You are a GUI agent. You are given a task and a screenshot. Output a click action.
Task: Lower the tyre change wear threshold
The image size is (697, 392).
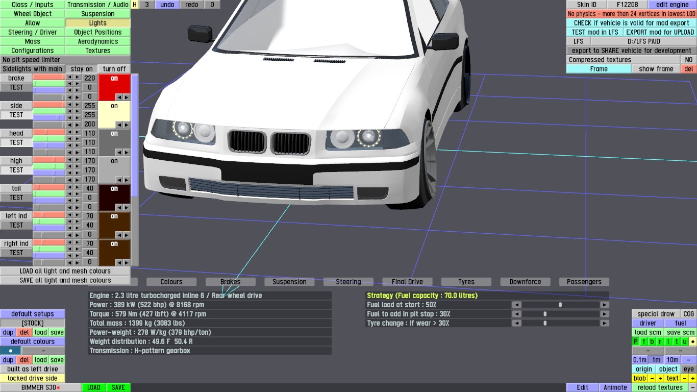(517, 323)
